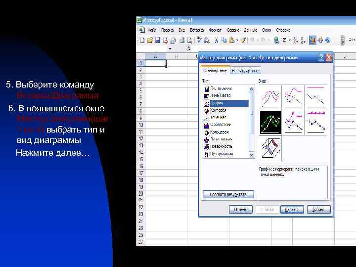Click the Sort Ascending A-Z icon
356x267 pixels.
tap(295, 40)
